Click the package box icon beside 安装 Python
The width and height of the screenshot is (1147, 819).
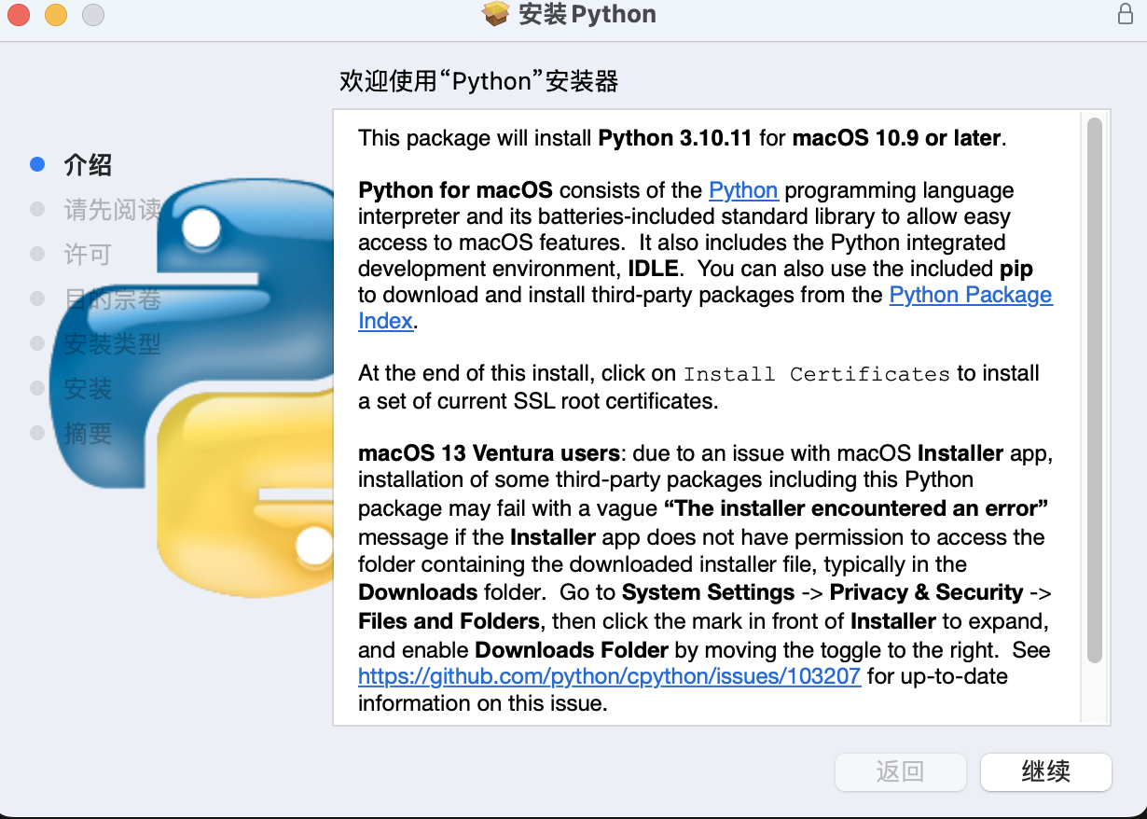(x=495, y=14)
